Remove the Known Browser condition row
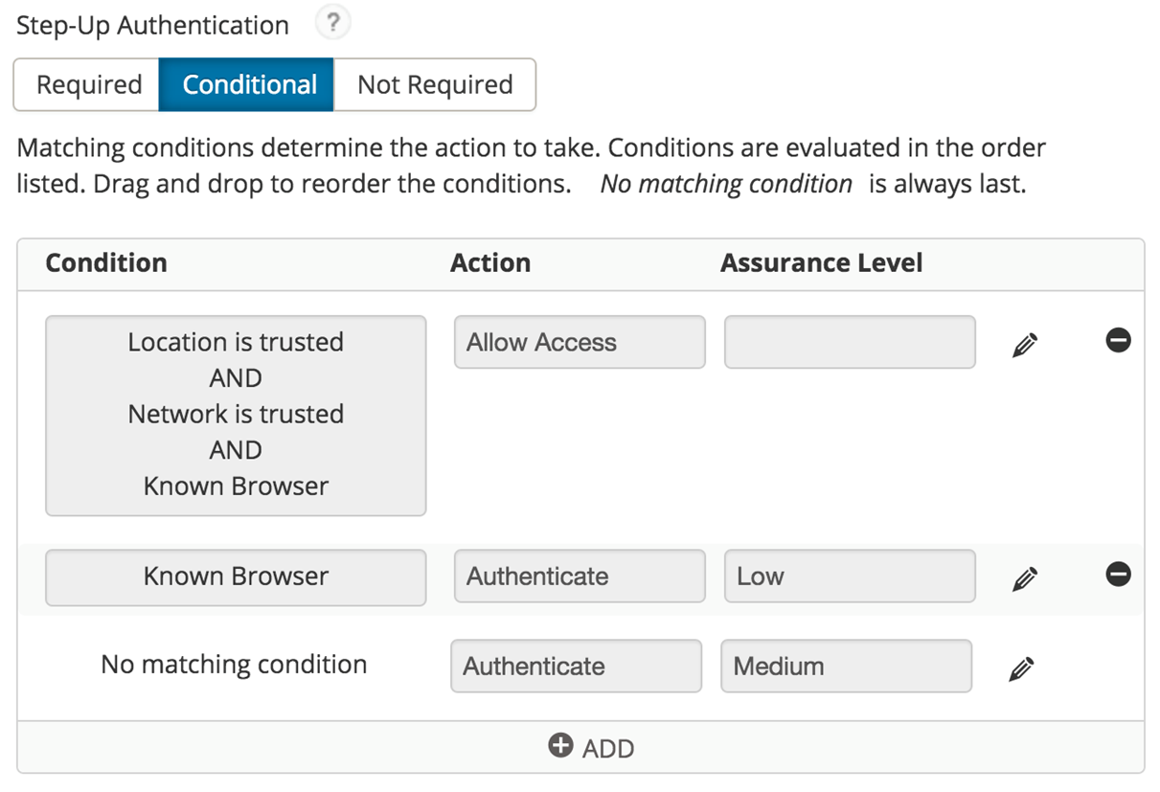1160x792 pixels. [x=1118, y=575]
